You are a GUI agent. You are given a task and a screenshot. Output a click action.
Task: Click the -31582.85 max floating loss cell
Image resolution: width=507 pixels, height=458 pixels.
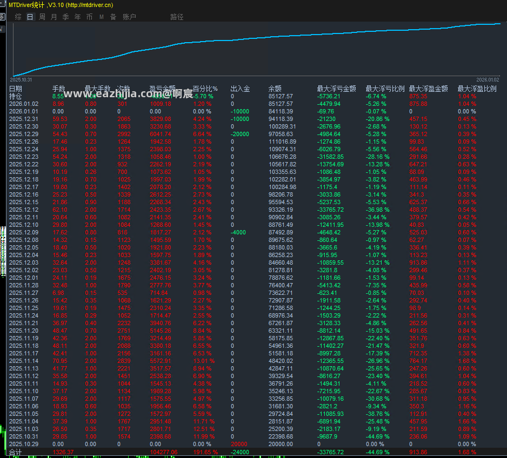click(x=330, y=157)
